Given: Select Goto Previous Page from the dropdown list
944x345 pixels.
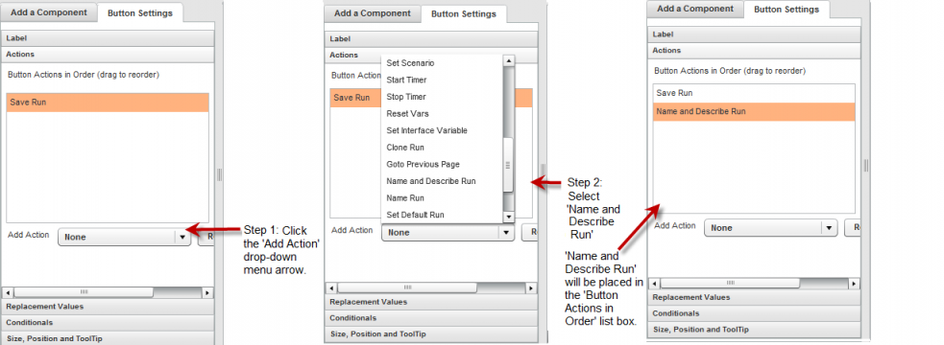Looking at the screenshot, I should coord(442,164).
